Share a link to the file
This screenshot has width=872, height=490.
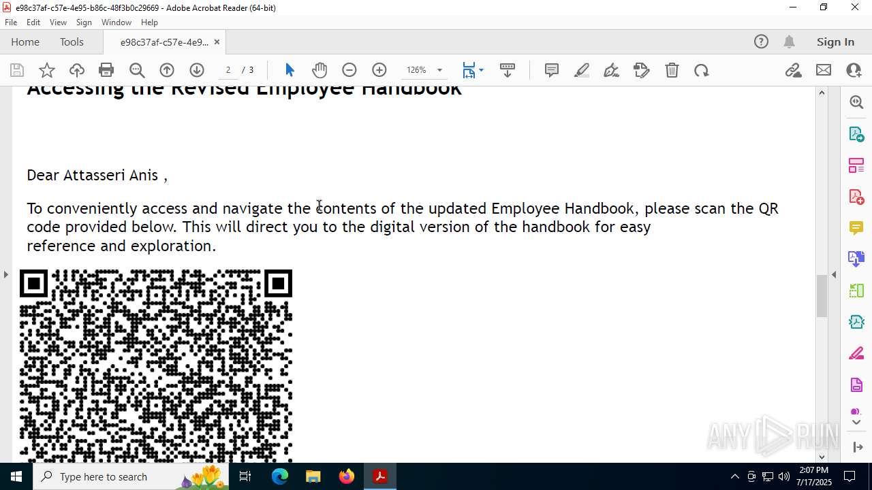[x=794, y=70]
